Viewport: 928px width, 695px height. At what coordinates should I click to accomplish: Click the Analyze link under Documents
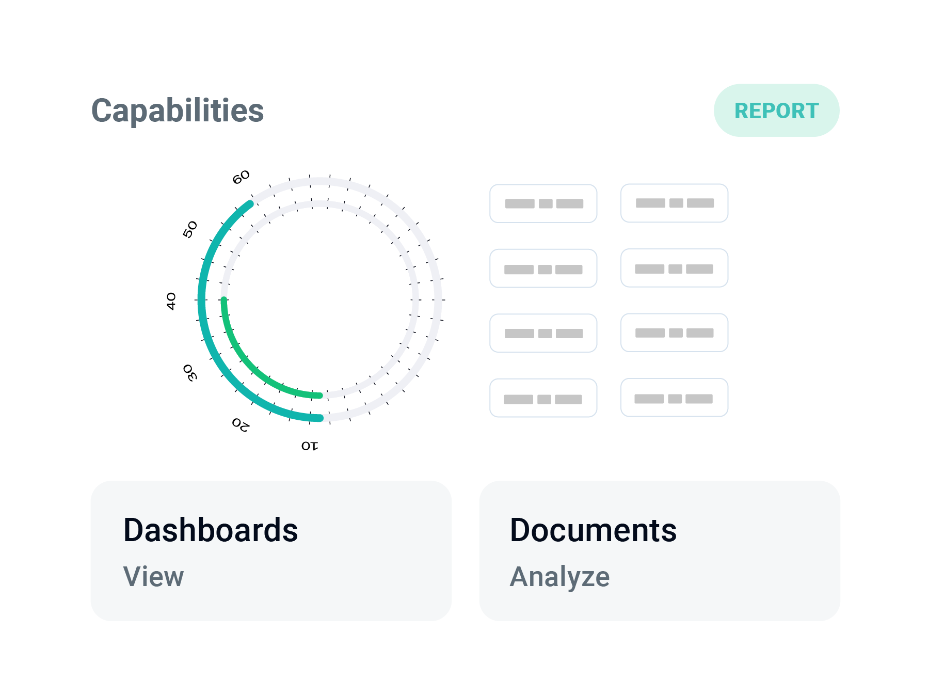point(559,577)
